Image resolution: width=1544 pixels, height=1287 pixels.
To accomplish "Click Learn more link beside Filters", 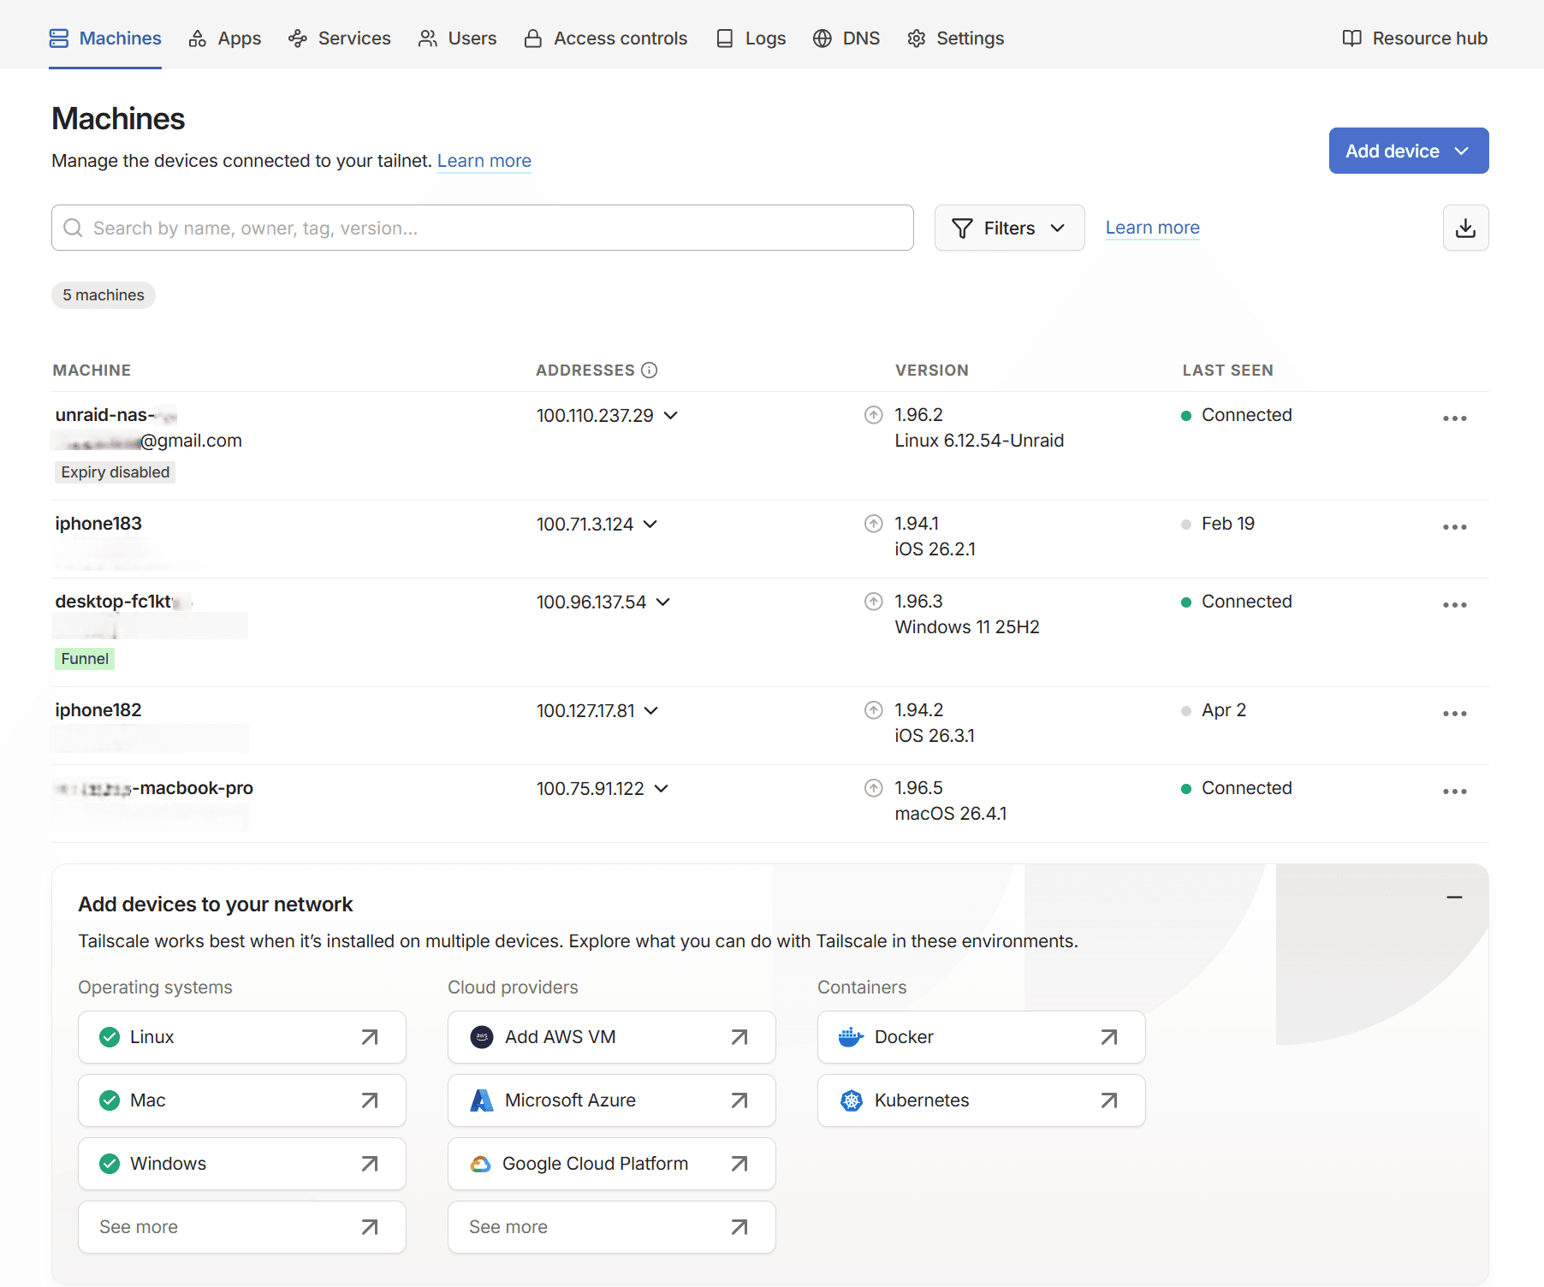I will pyautogui.click(x=1153, y=228).
